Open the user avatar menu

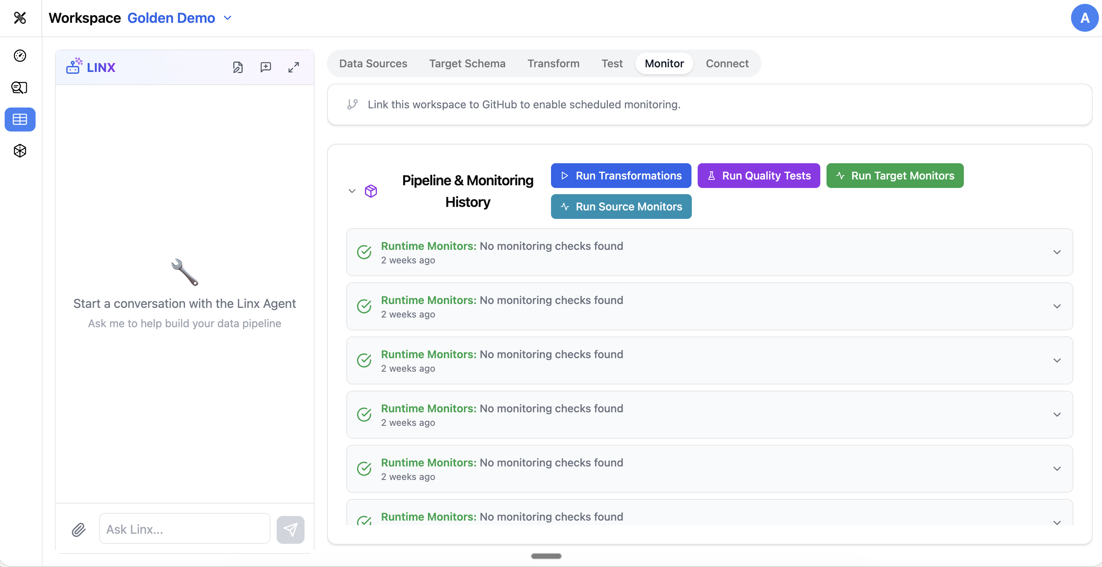click(x=1084, y=18)
